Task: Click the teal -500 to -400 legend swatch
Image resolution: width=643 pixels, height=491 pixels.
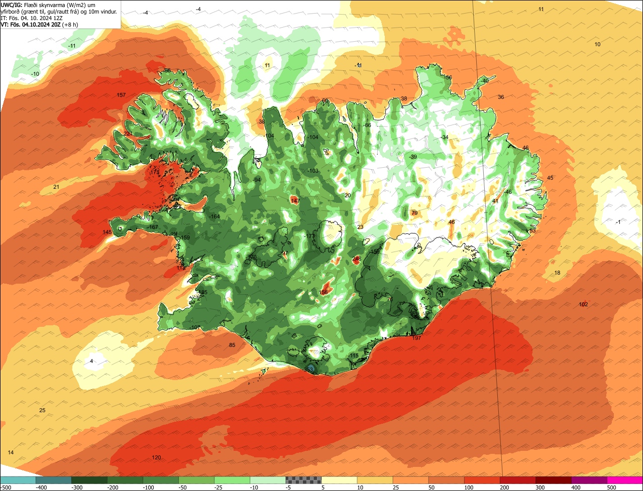Action: pyautogui.click(x=18, y=480)
